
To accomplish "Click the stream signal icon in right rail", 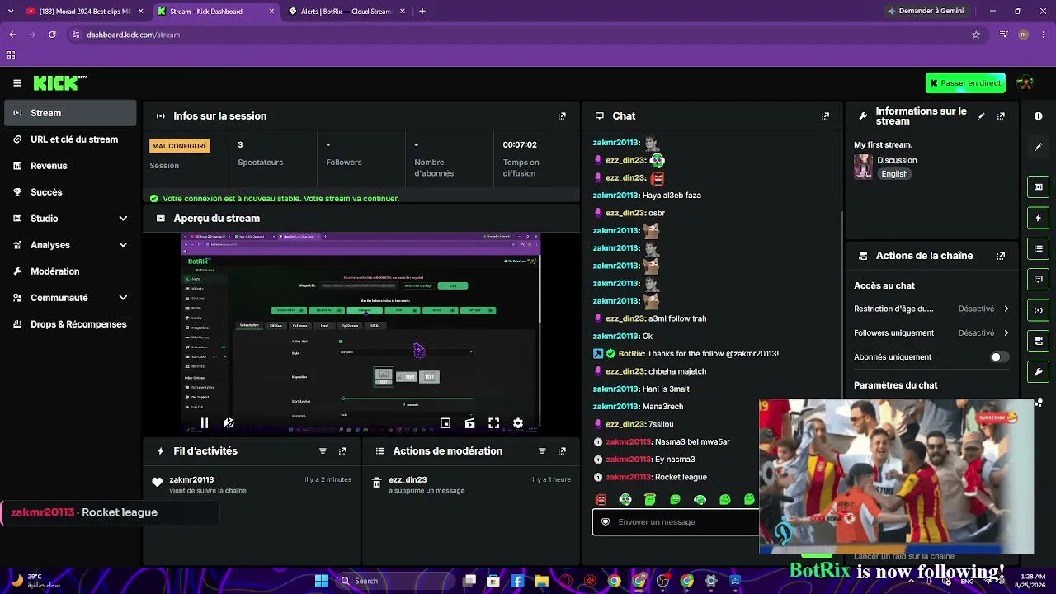I will [x=1039, y=309].
